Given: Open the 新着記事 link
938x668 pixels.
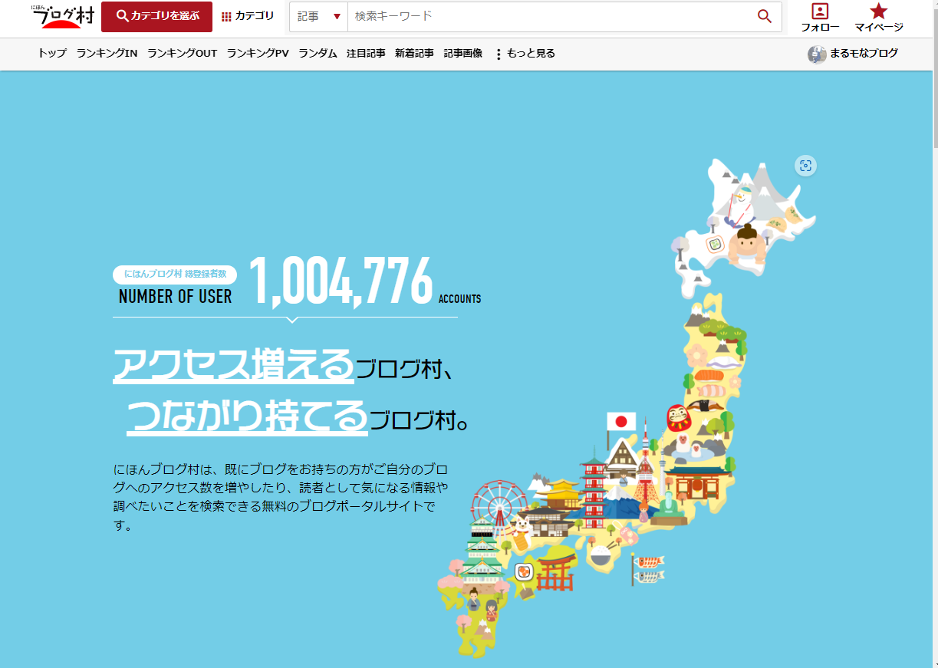Looking at the screenshot, I should 414,54.
